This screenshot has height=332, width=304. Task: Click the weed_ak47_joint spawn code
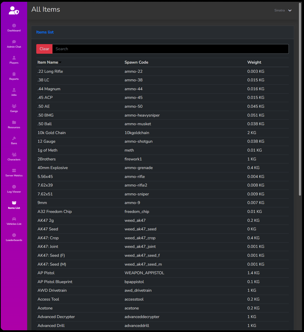pos(140,247)
